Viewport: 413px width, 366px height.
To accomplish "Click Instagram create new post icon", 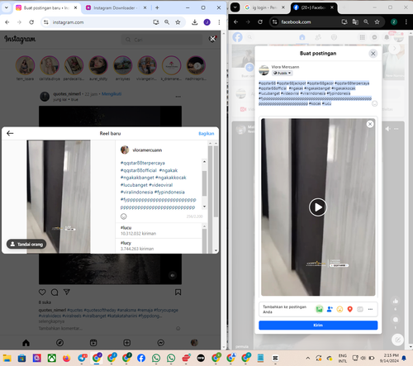I will (127, 343).
